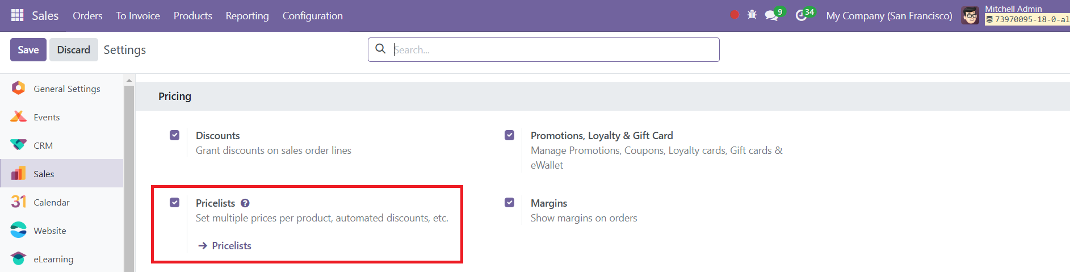Toggle Promotions, Loyalty & Gift Card checkbox
The width and height of the screenshot is (1070, 272).
510,135
